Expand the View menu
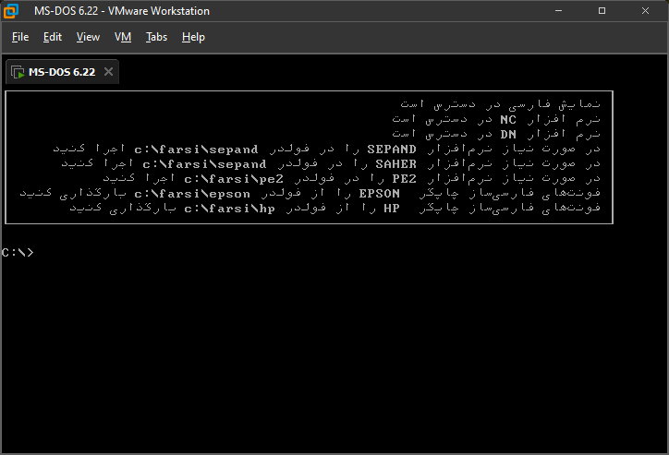This screenshot has width=669, height=455. tap(88, 37)
